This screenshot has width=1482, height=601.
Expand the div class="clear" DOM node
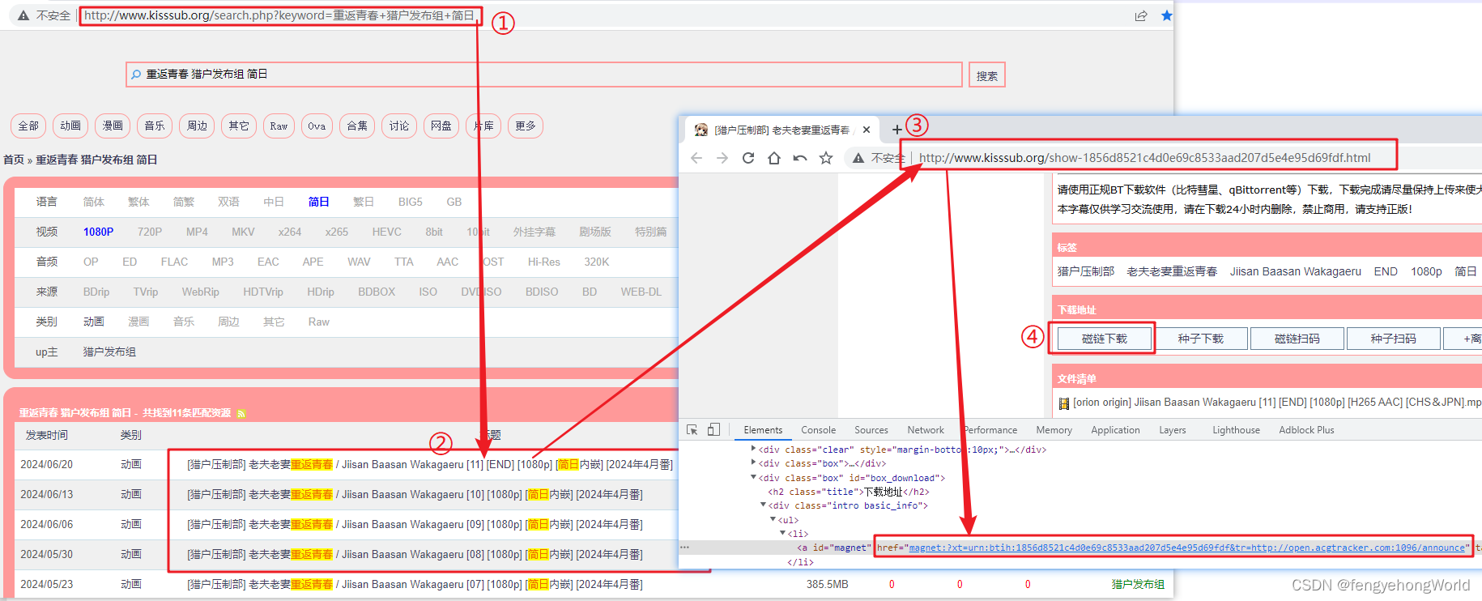coord(753,449)
